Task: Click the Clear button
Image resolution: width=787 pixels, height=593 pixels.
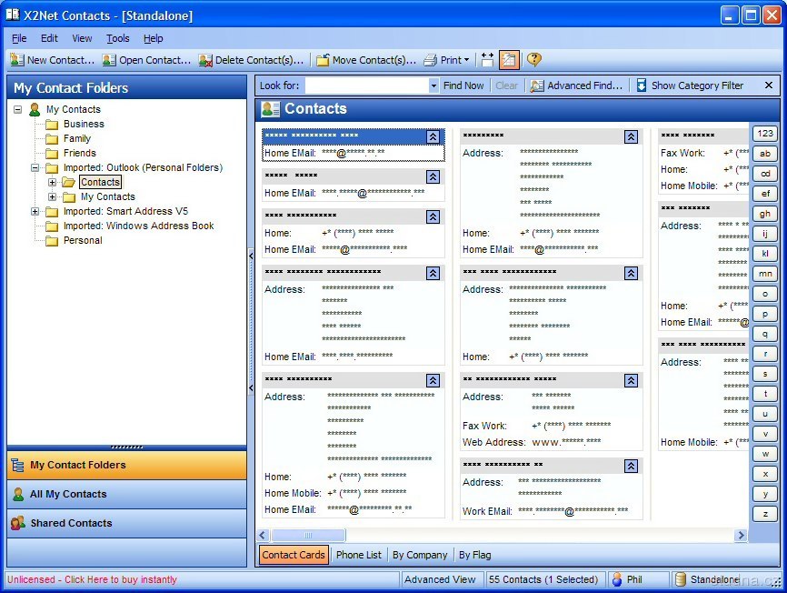Action: click(506, 85)
